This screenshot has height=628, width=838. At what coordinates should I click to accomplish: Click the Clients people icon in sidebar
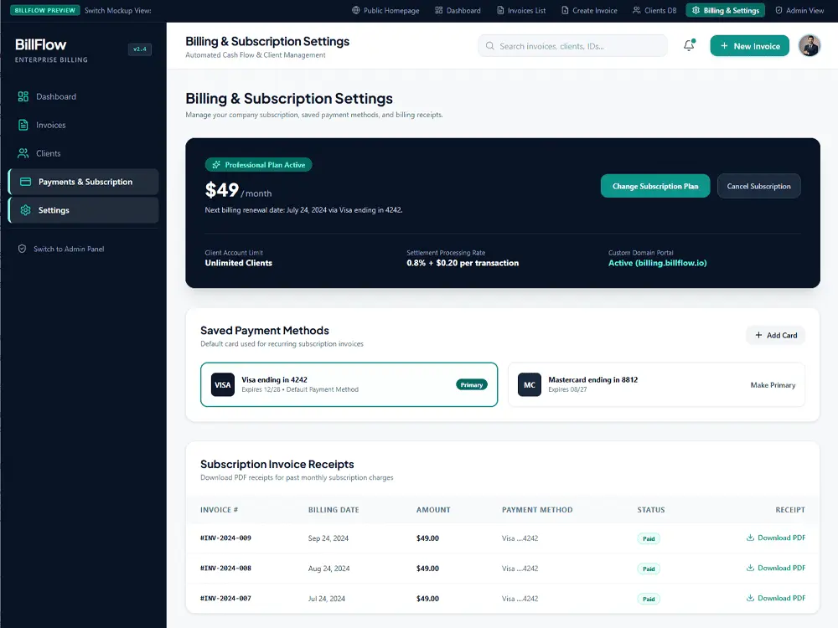coord(23,153)
